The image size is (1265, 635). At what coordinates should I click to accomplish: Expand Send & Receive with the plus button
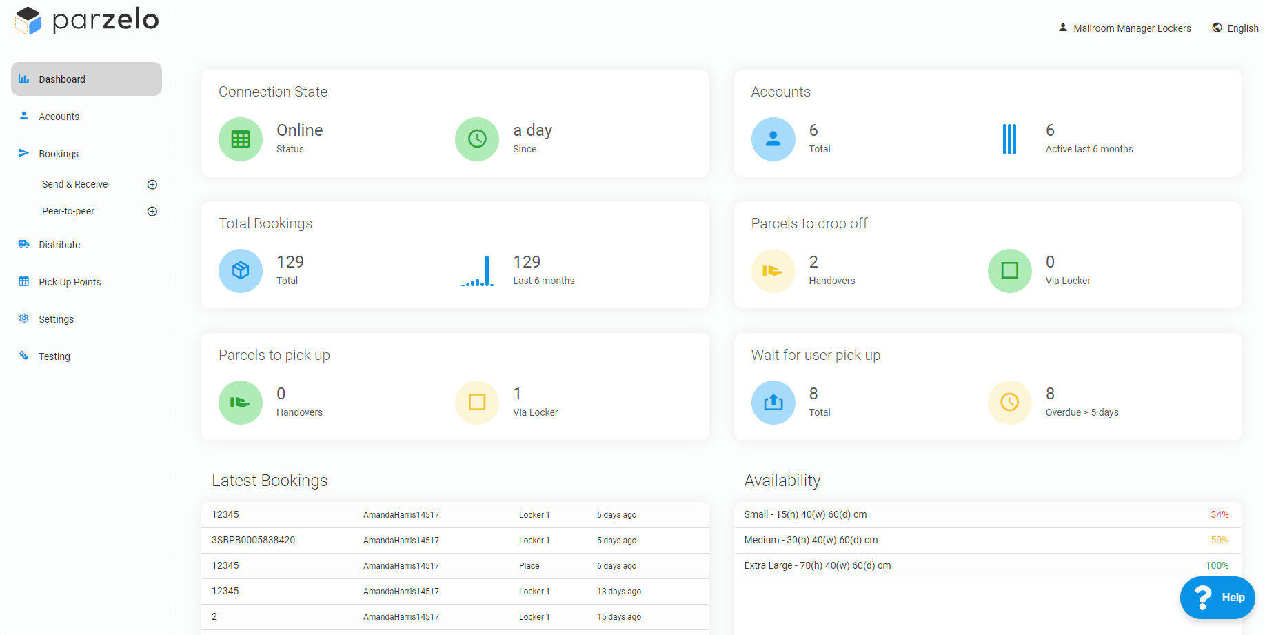tap(152, 184)
